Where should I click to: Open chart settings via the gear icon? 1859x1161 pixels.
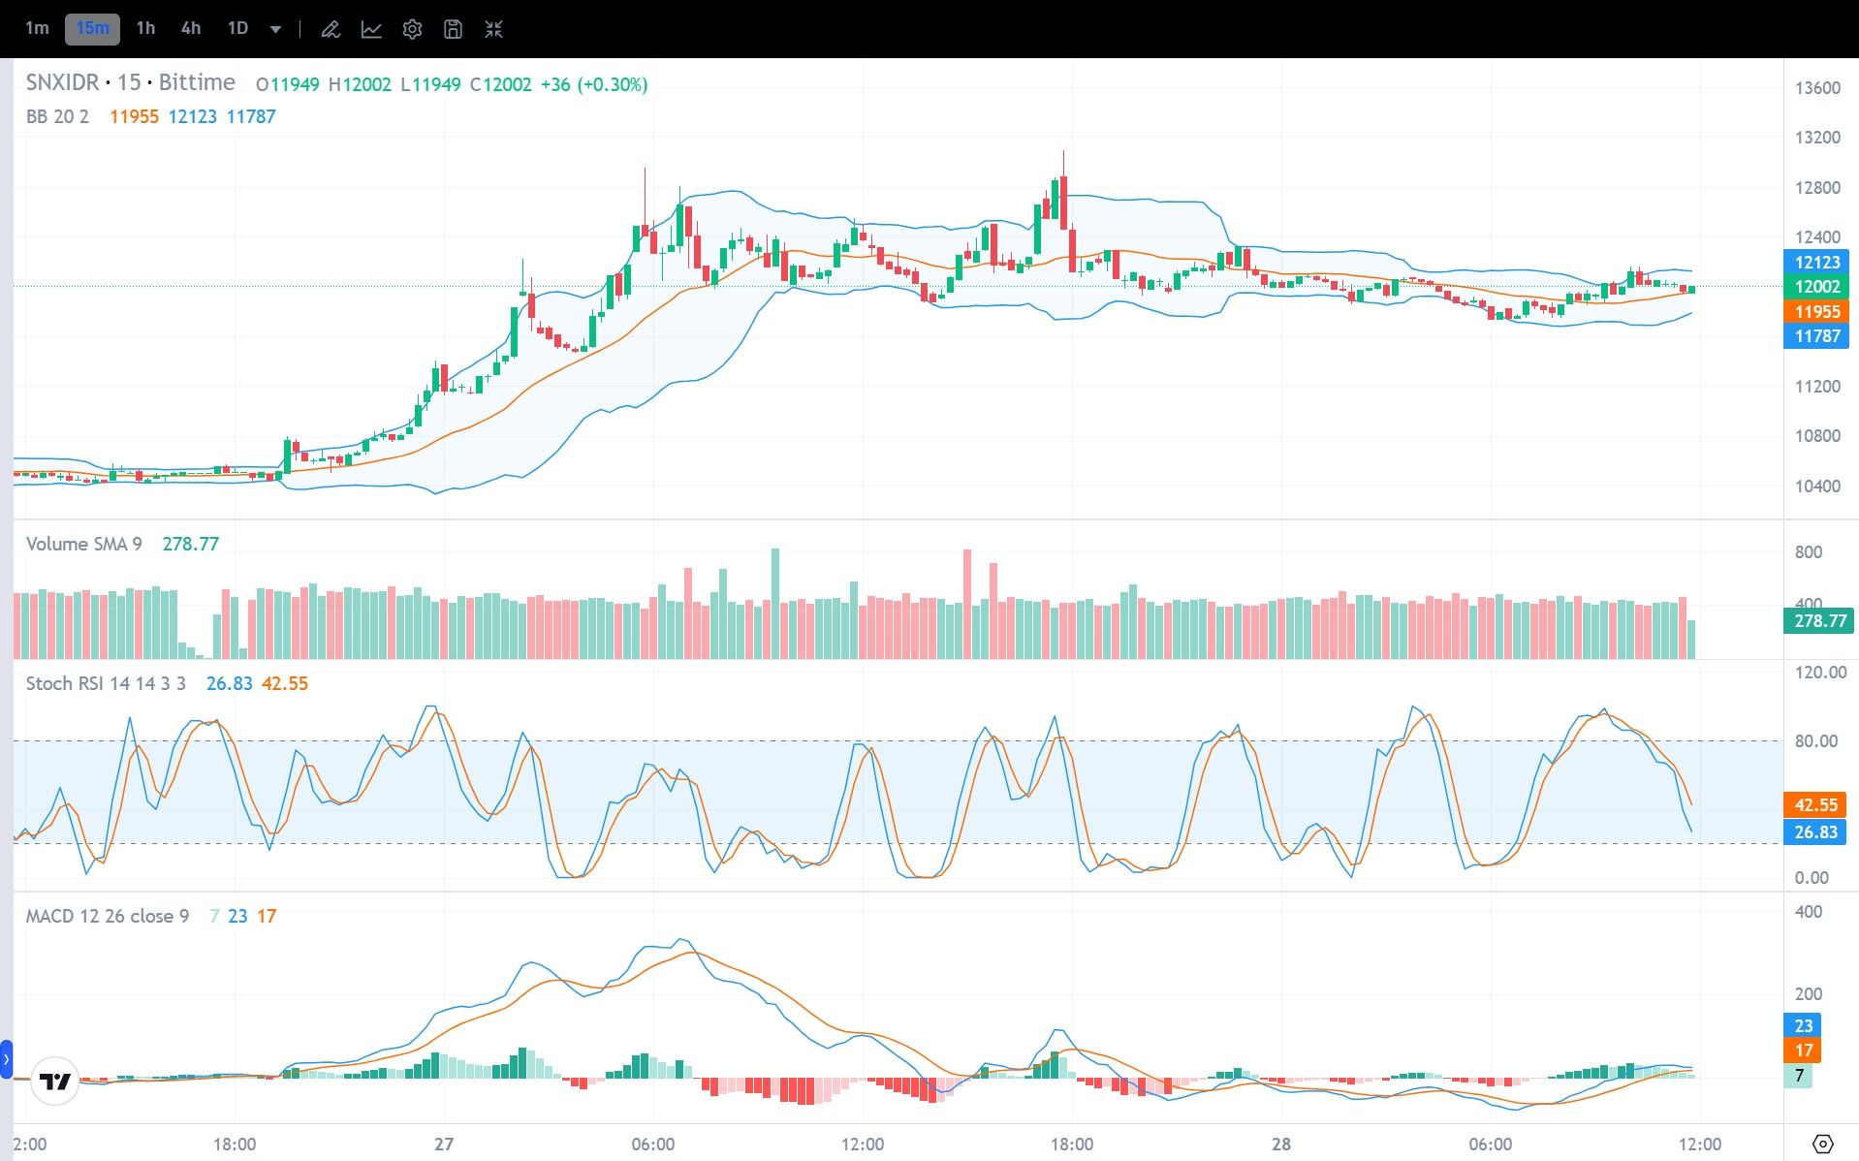412,28
